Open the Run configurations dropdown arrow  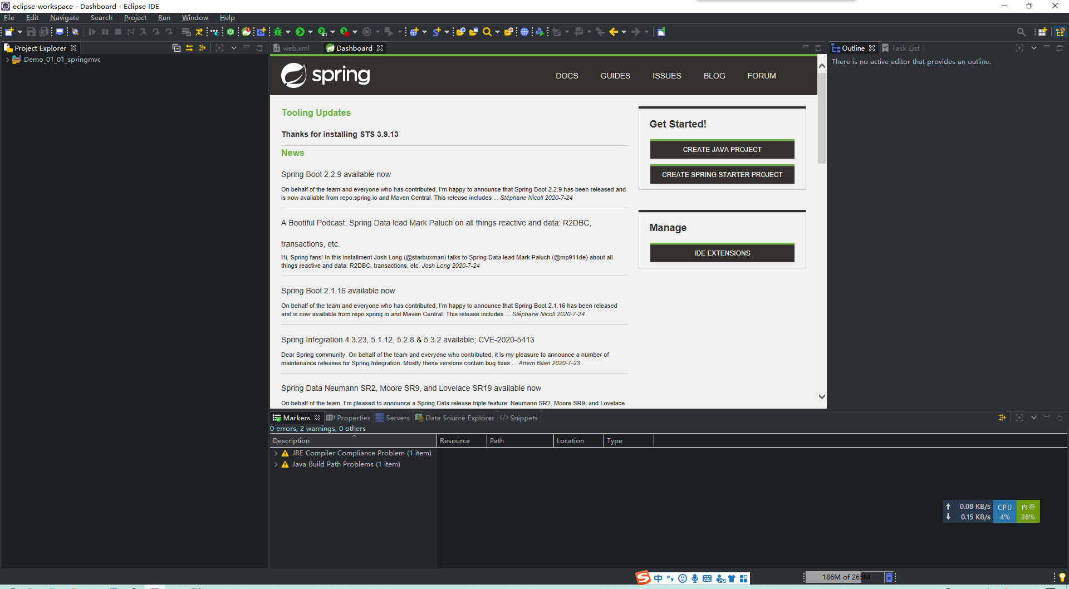pyautogui.click(x=310, y=32)
